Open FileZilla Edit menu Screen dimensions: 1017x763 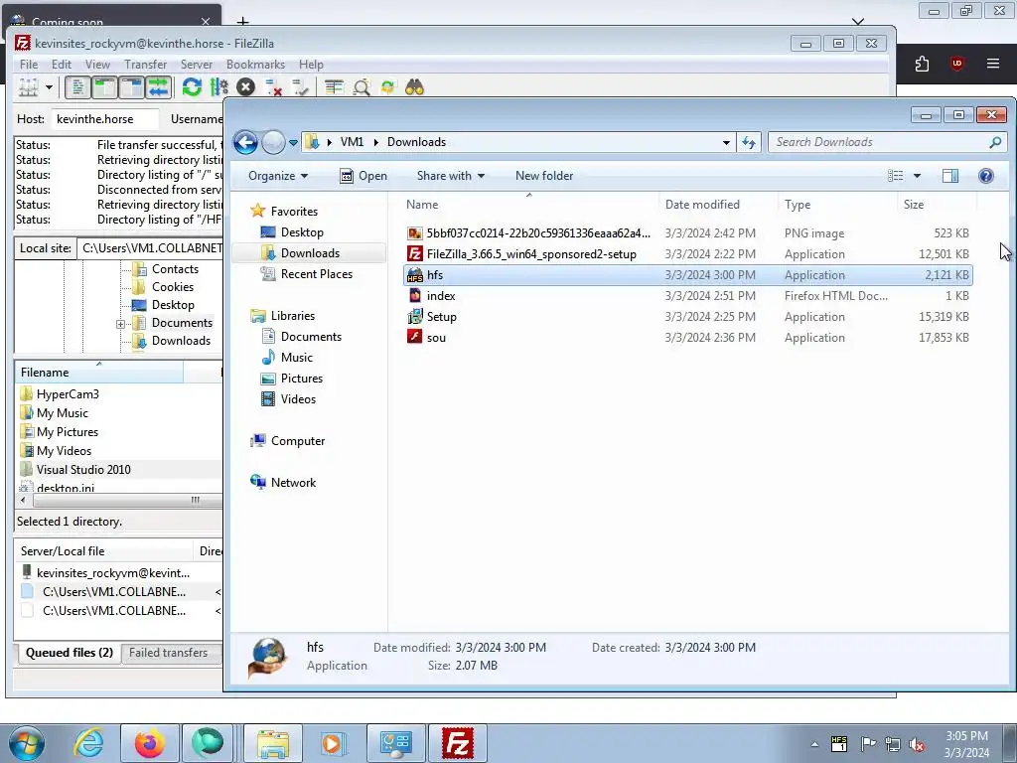pos(62,65)
